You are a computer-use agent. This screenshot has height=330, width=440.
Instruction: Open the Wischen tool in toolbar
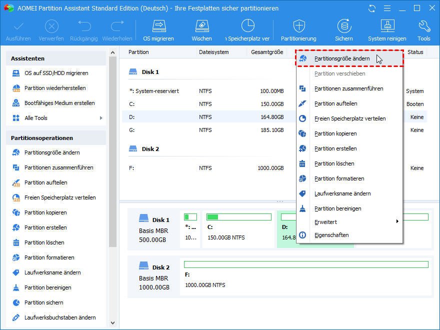click(x=201, y=26)
